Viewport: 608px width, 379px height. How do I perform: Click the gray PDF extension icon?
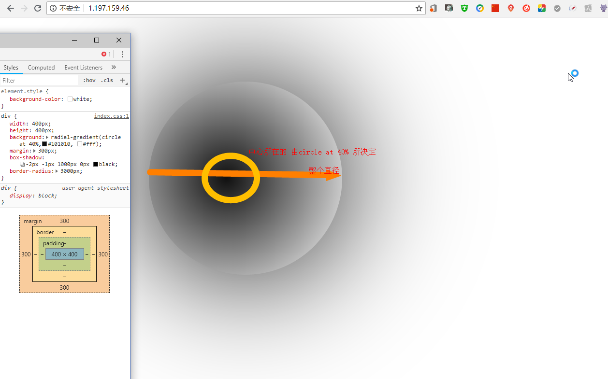tap(588, 8)
